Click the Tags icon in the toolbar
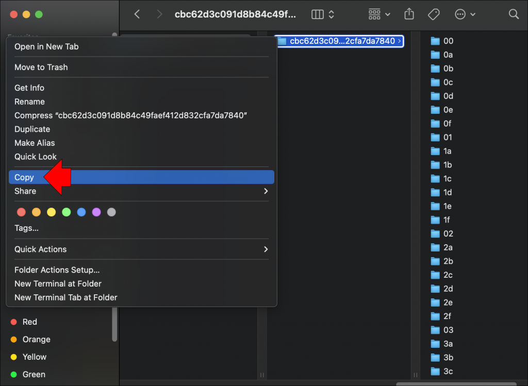 pyautogui.click(x=434, y=14)
